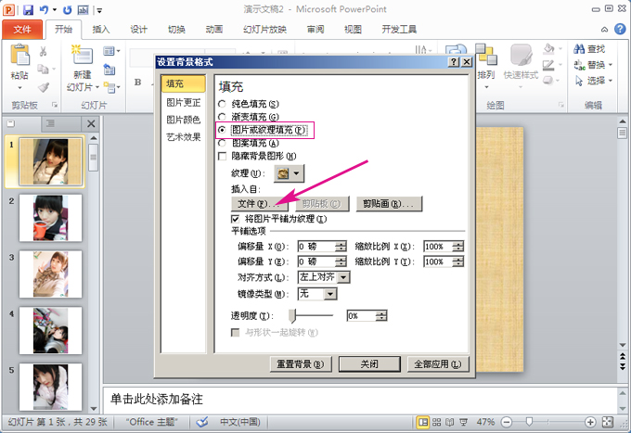Open the Clipboard (剪贴板) dialog launcher
This screenshot has width=631, height=433.
(55, 105)
